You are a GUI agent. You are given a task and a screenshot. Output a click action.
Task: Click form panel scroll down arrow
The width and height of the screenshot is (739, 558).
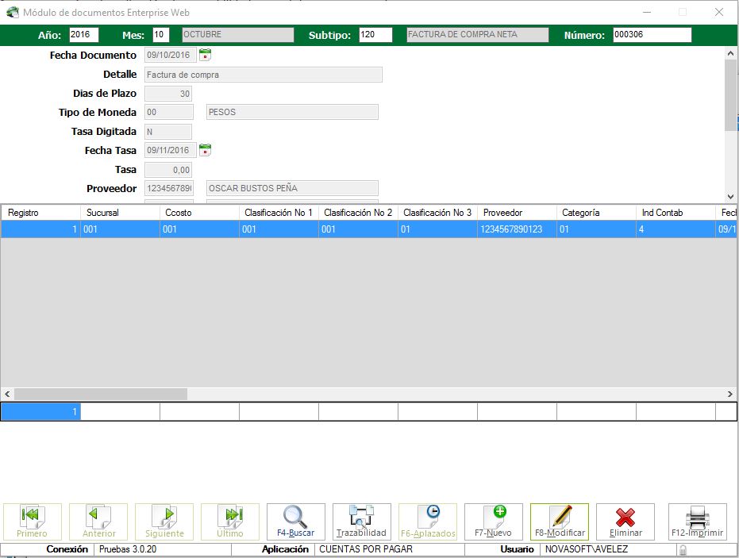pos(730,197)
